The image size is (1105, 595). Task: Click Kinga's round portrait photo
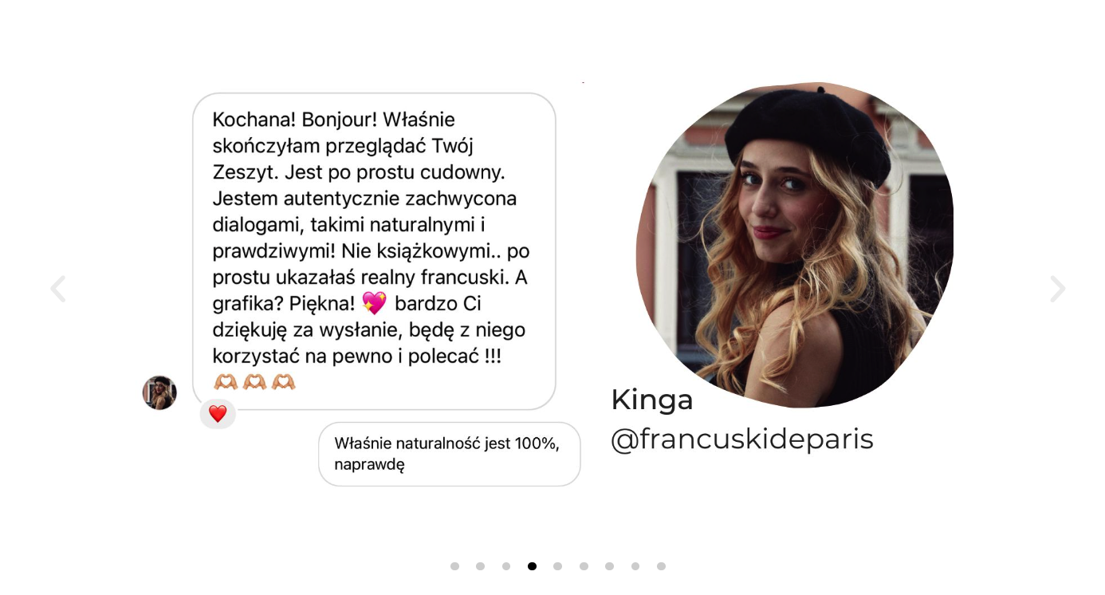click(x=795, y=244)
